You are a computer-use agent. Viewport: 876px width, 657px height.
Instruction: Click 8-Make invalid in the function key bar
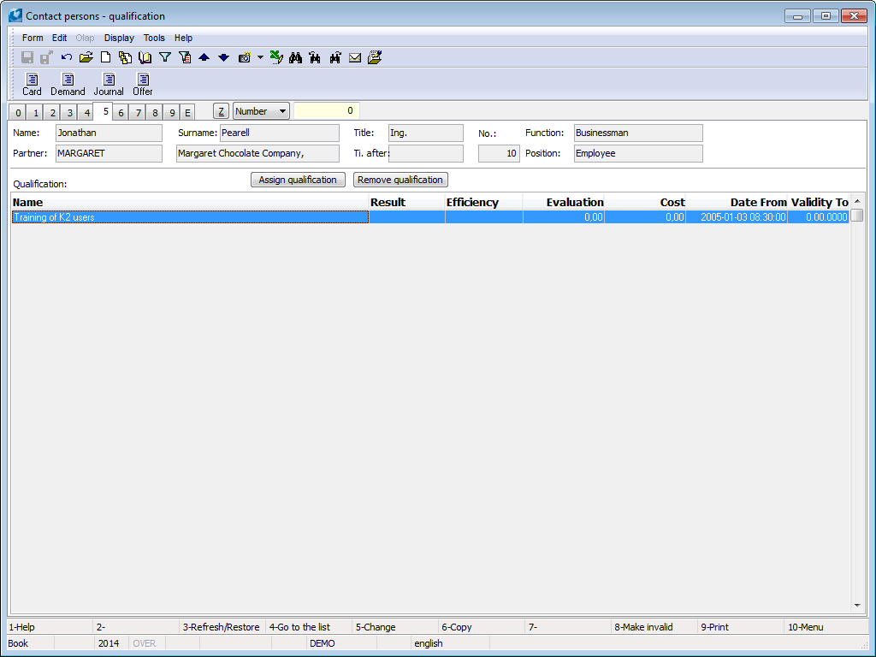click(x=654, y=627)
